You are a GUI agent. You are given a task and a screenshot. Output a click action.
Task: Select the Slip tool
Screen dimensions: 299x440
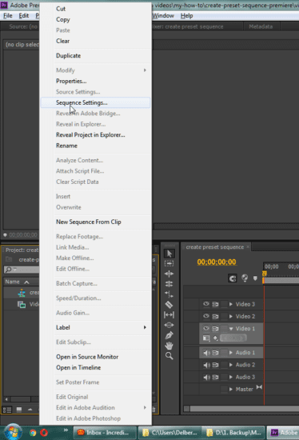pos(169,315)
